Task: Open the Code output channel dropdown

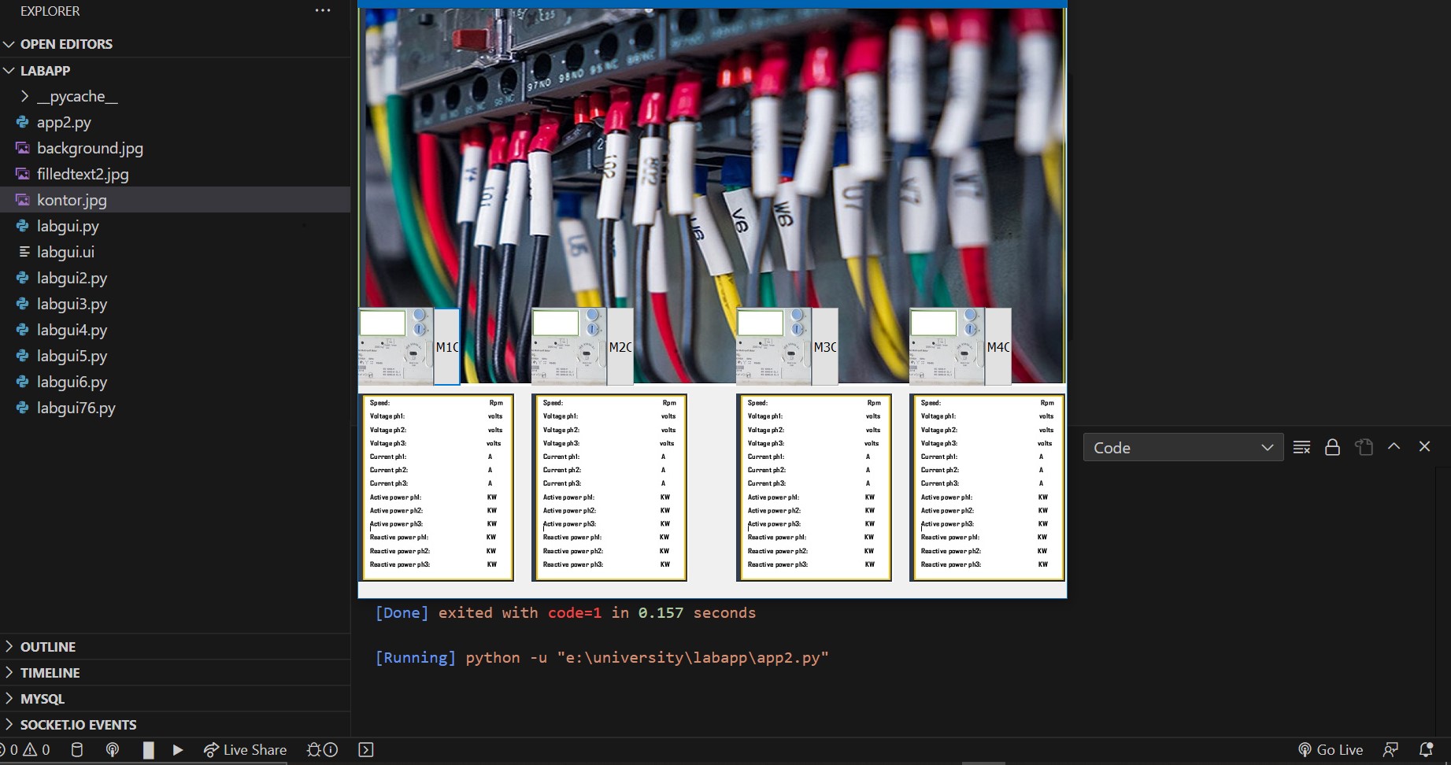Action: (1183, 447)
